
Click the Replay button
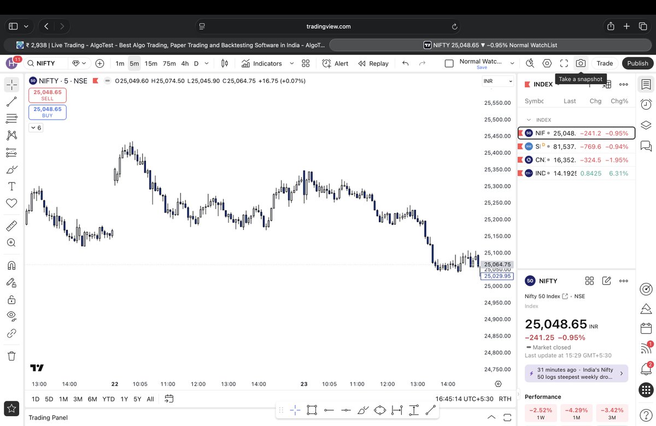(373, 63)
